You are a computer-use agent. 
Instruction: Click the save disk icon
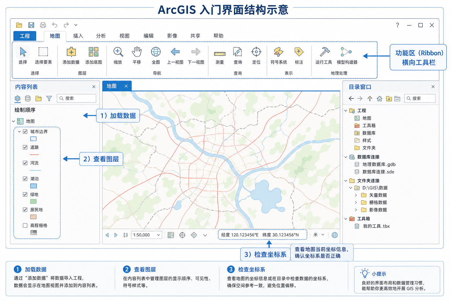click(x=31, y=25)
